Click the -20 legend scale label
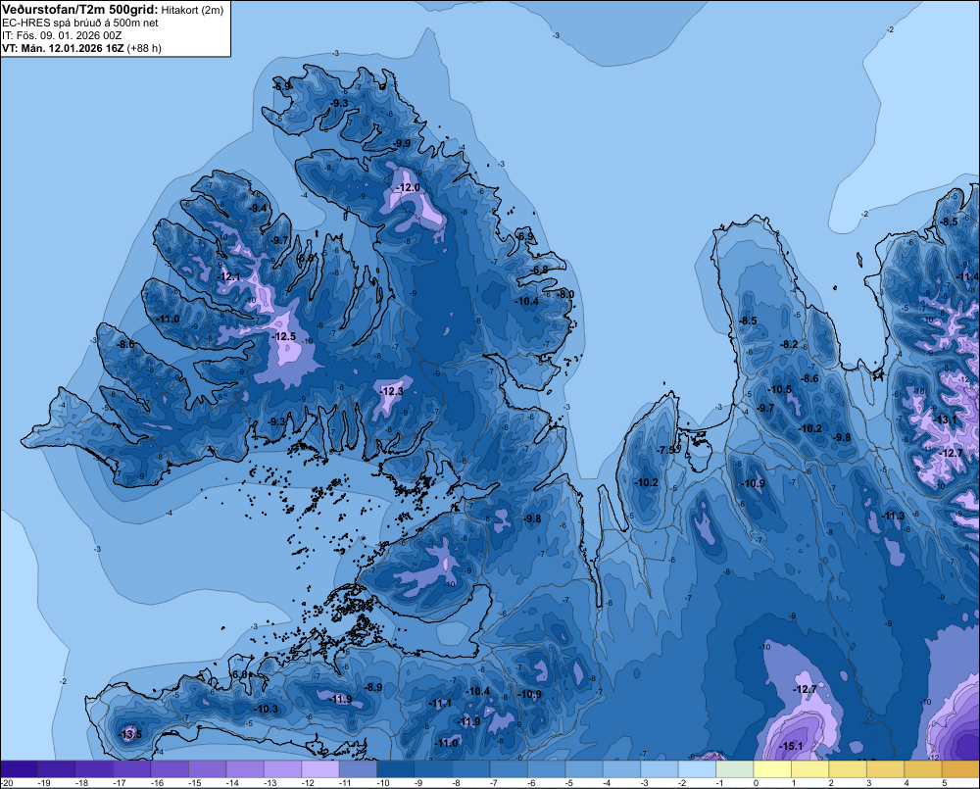 coord(7,783)
